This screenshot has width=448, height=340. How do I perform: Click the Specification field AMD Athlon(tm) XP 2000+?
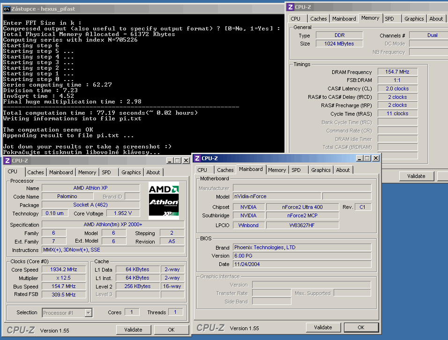coord(113,224)
